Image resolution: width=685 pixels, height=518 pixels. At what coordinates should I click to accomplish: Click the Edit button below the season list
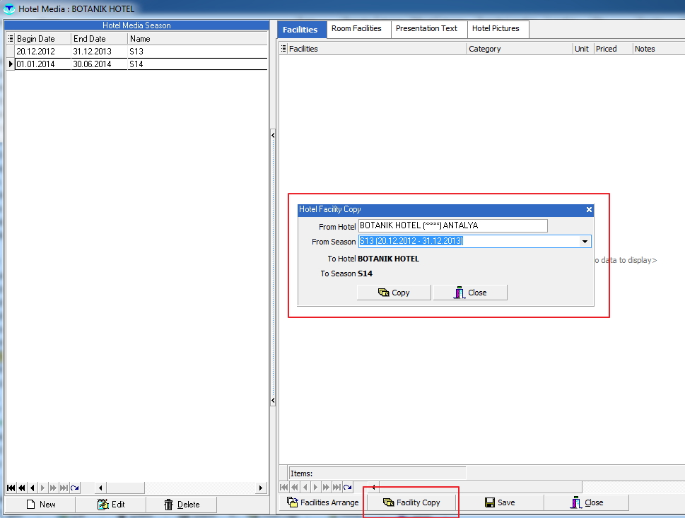point(110,504)
